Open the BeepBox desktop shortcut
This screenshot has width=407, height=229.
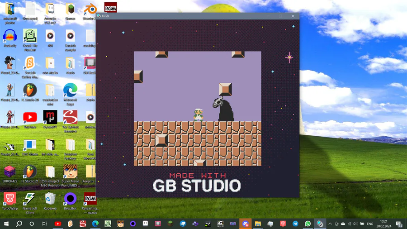pos(70,201)
